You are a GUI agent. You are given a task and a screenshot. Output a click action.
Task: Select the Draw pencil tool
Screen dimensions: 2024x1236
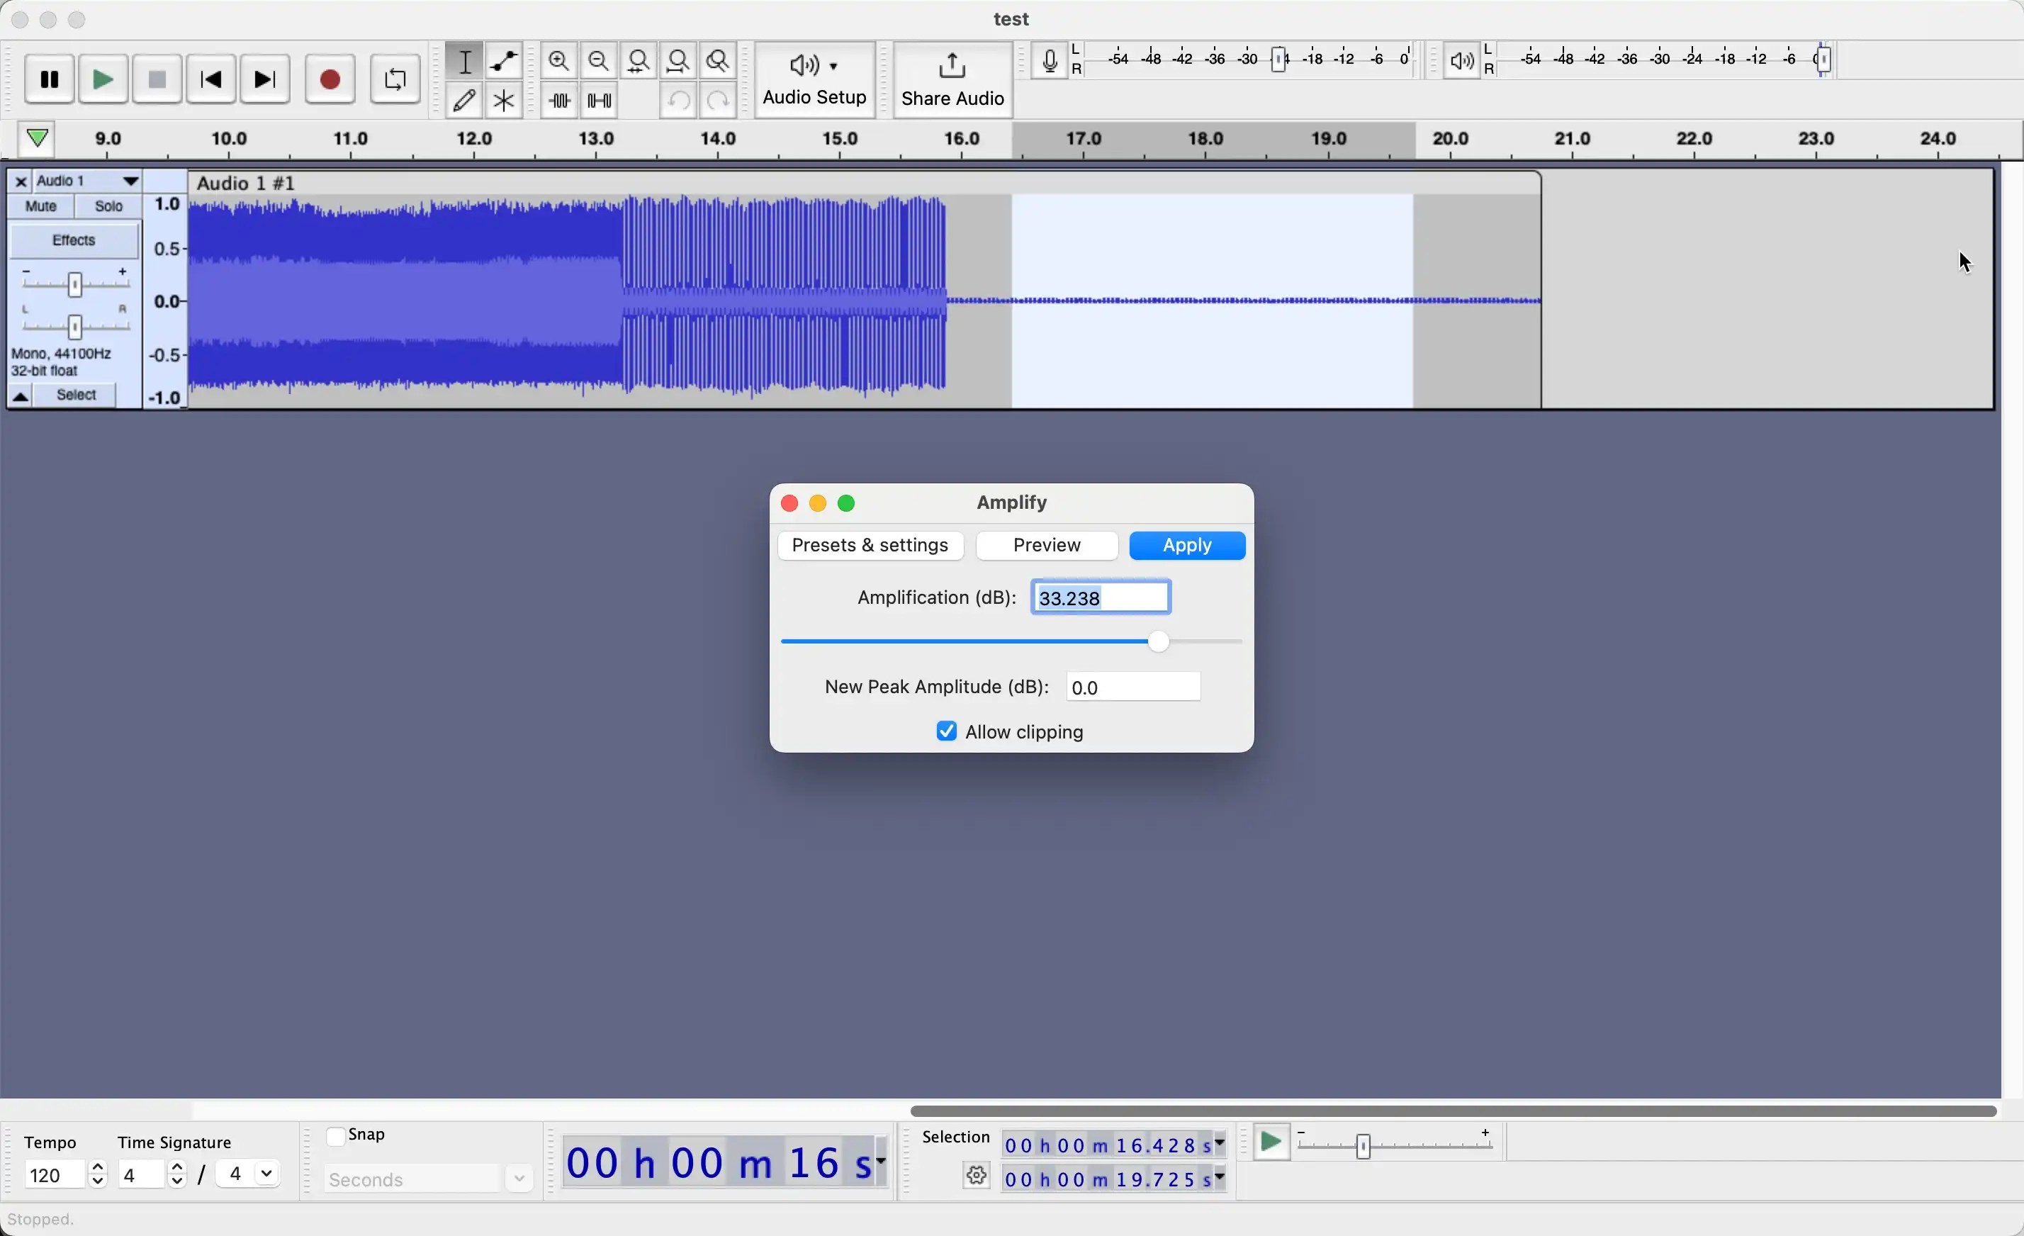[x=464, y=101]
